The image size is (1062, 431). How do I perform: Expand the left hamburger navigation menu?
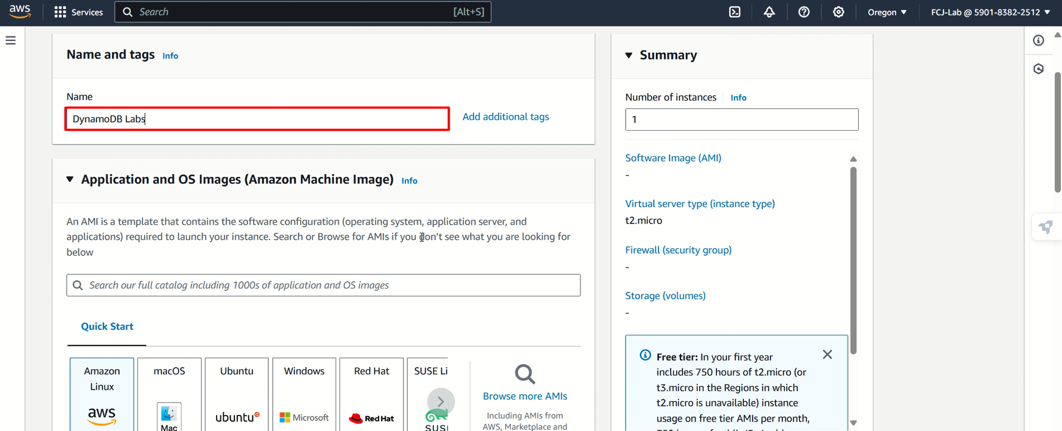[11, 41]
